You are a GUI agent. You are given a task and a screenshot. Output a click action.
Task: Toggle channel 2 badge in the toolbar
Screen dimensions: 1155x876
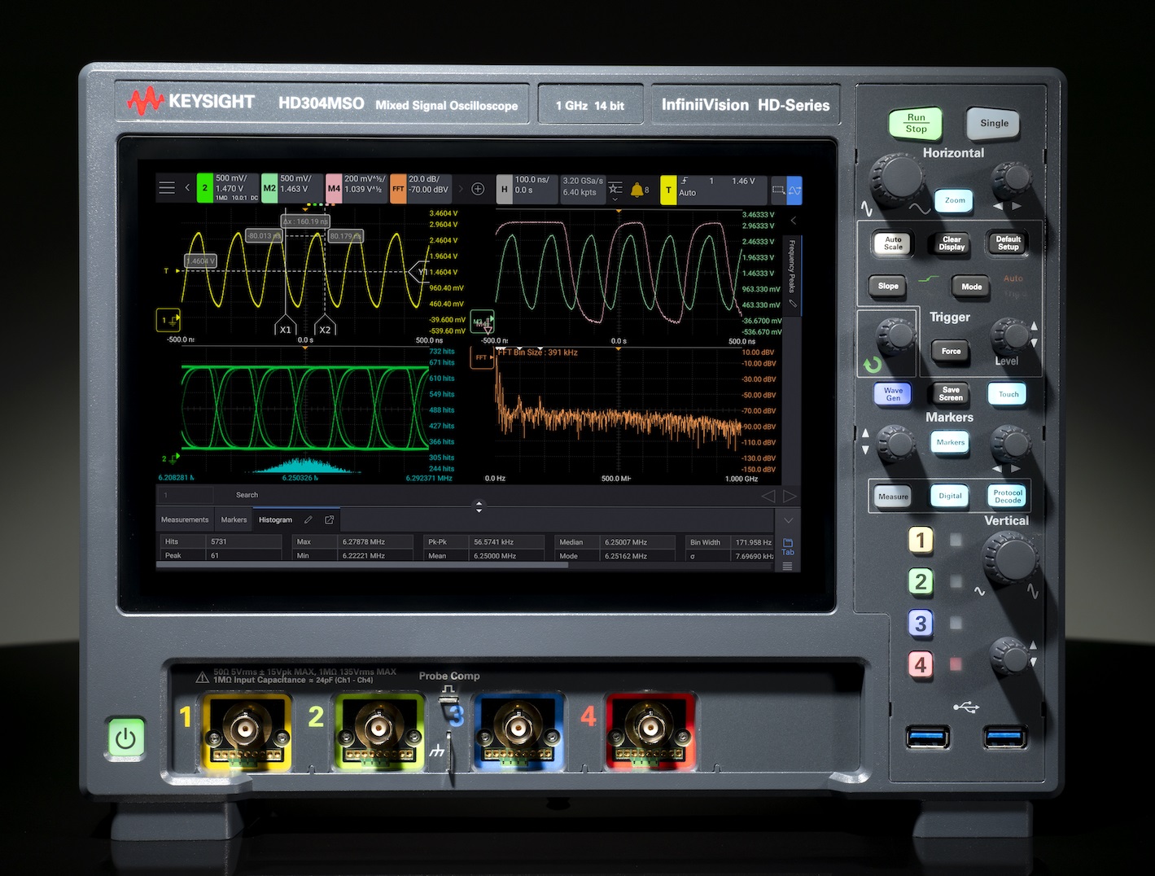point(205,188)
